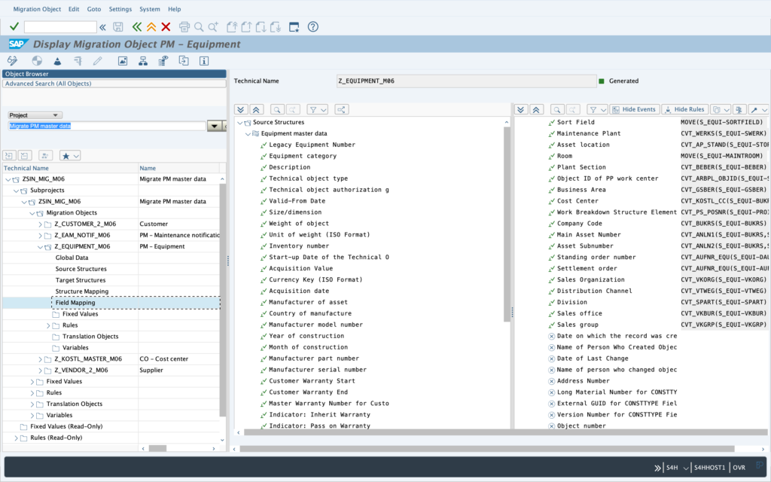Click the Generate cone icon
This screenshot has height=482, width=771.
pos(57,61)
